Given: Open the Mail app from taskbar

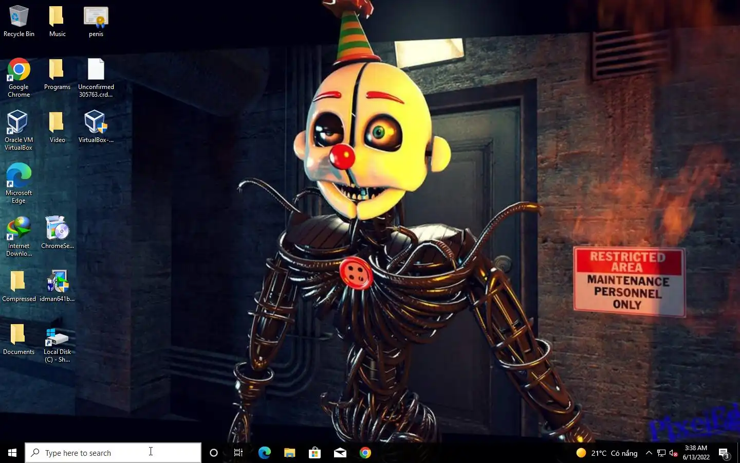Looking at the screenshot, I should (x=340, y=453).
